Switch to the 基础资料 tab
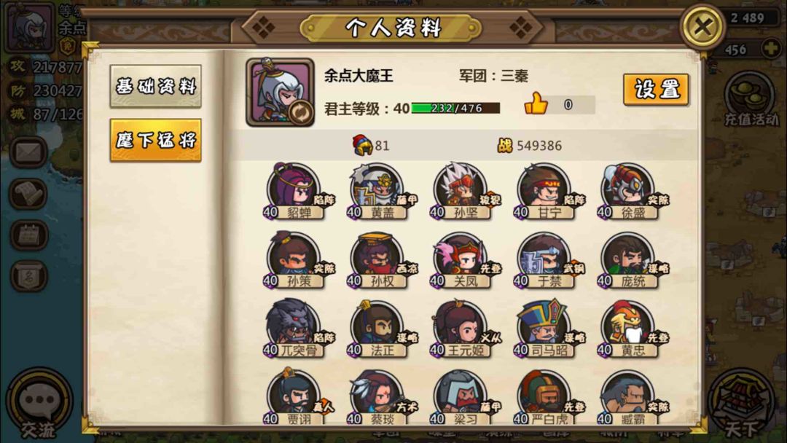 [x=156, y=86]
